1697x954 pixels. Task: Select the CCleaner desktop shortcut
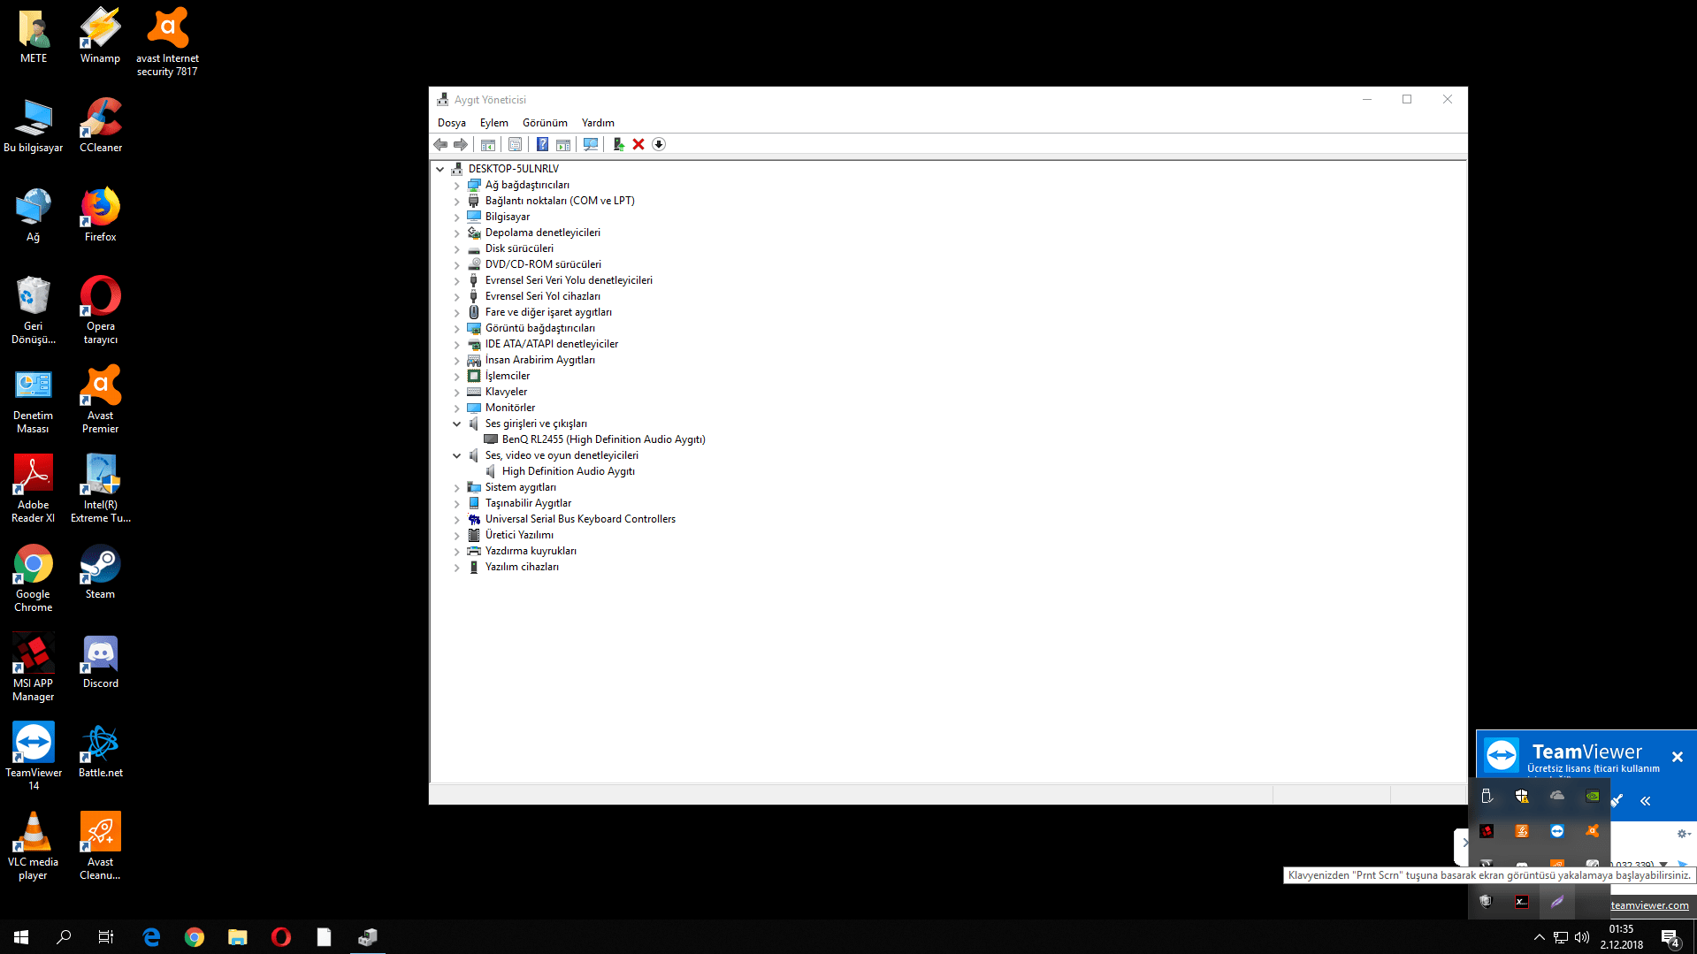point(101,126)
